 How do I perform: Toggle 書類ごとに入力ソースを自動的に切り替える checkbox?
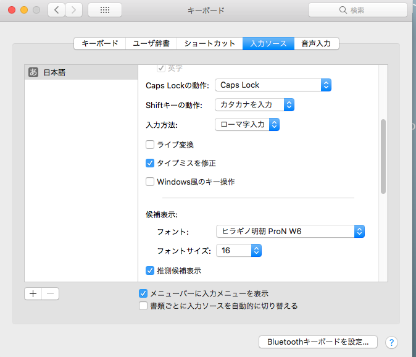point(143,306)
